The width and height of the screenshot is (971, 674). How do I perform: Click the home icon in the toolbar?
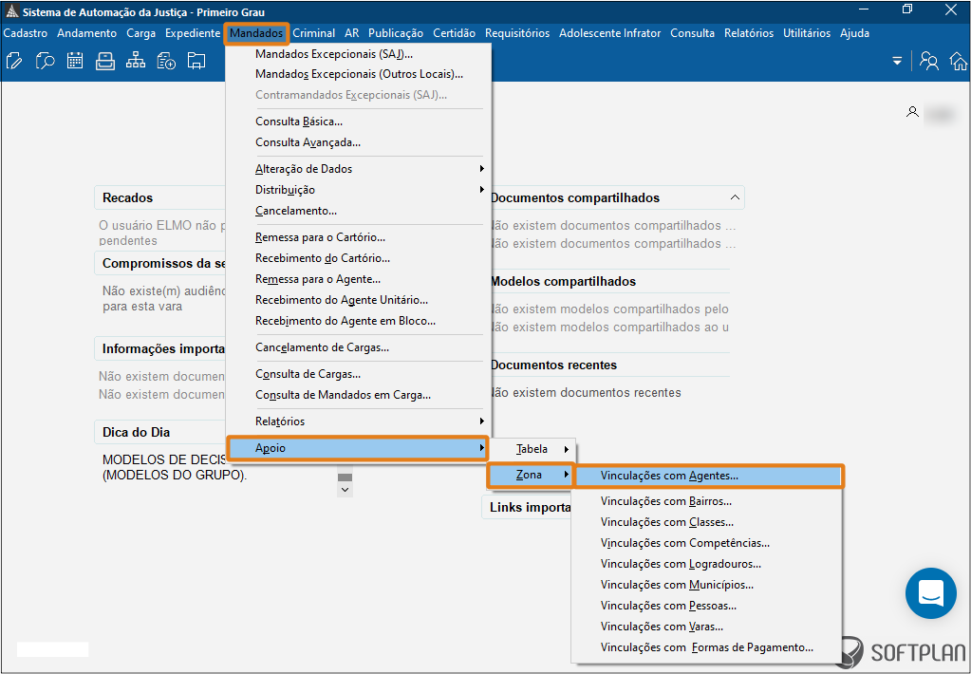pyautogui.click(x=959, y=61)
